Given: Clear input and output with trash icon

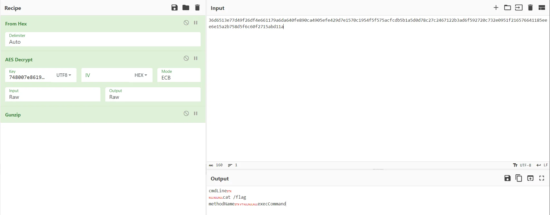Looking at the screenshot, I should [x=530, y=8].
